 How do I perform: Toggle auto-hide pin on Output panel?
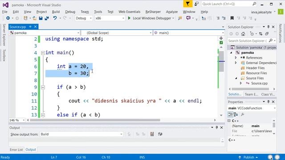click(x=217, y=128)
